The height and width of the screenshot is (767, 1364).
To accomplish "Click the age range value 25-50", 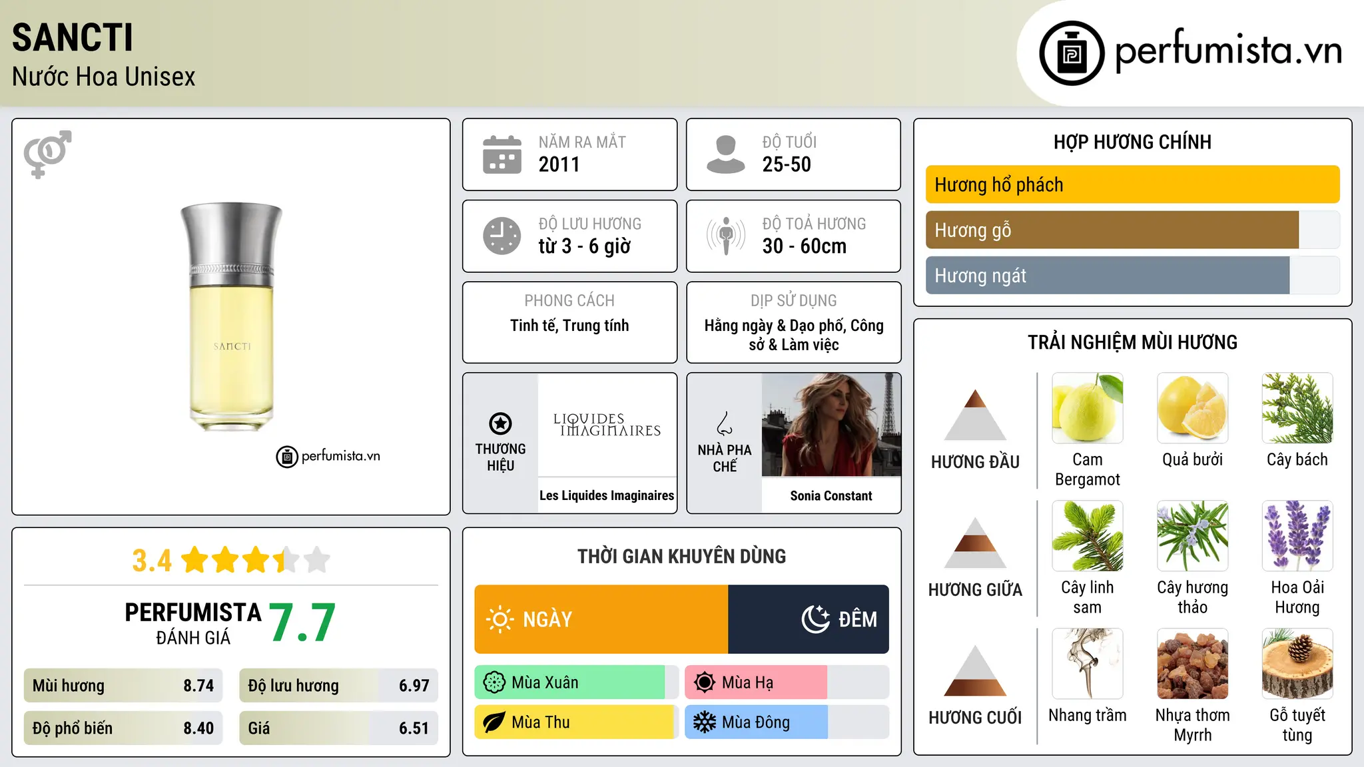I will (x=787, y=164).
